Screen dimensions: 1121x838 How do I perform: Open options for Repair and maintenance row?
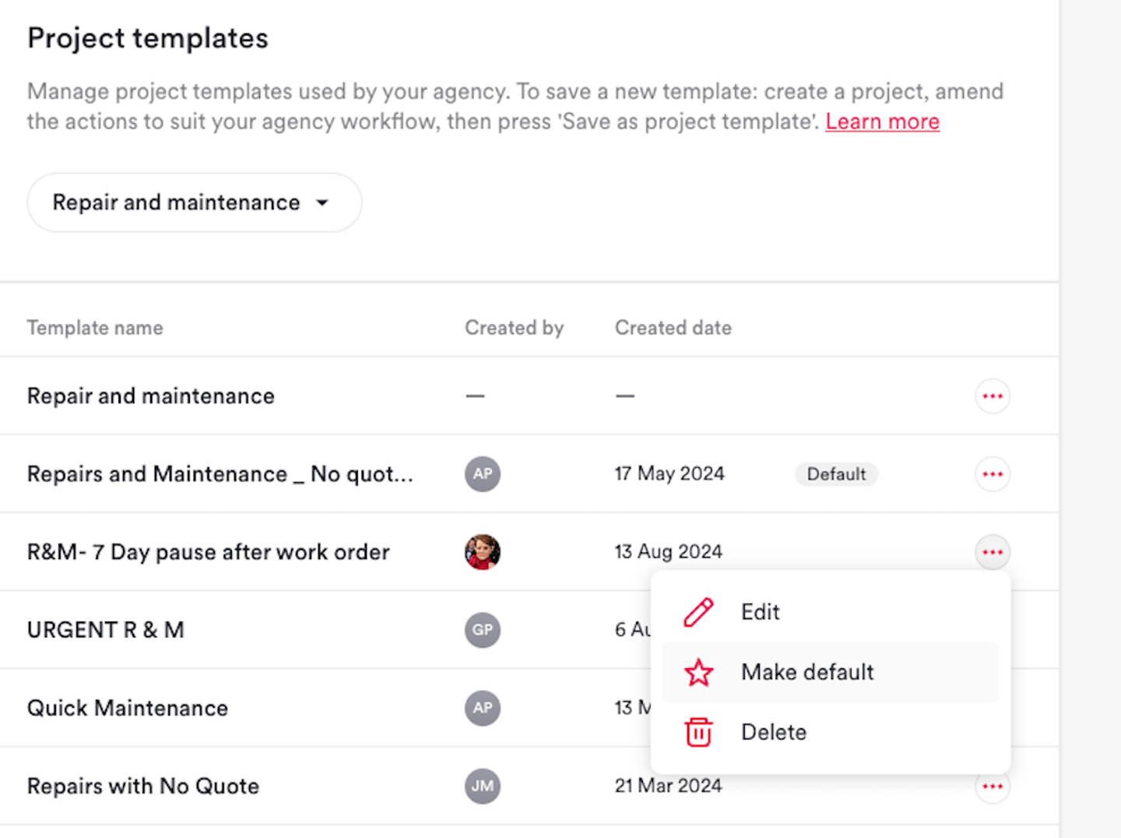click(x=992, y=396)
